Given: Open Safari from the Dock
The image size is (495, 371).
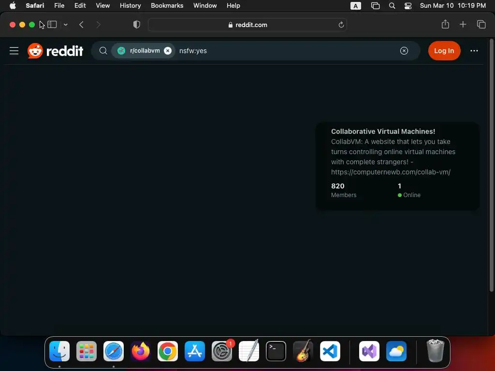Looking at the screenshot, I should click(114, 351).
